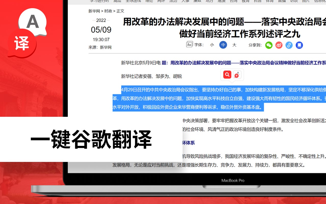Viewport: 326px width, 204px height.
Task: Select small font size 小
Action: [212, 45]
